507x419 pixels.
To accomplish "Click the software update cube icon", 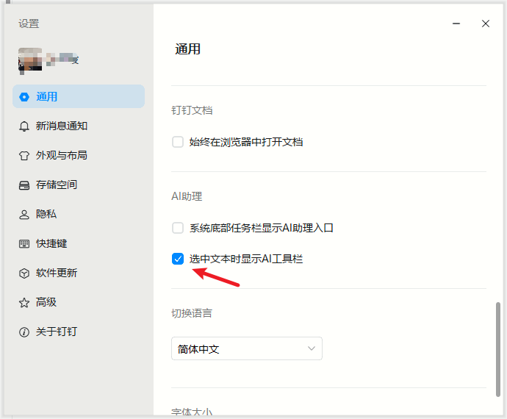I will 24,273.
